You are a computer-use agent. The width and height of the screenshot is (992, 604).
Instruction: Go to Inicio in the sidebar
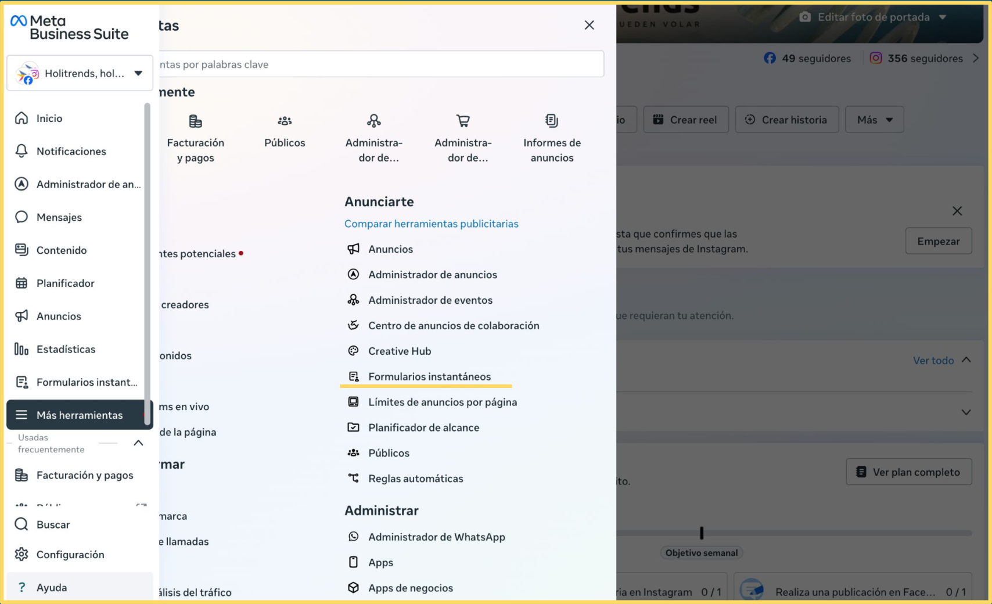tap(49, 118)
